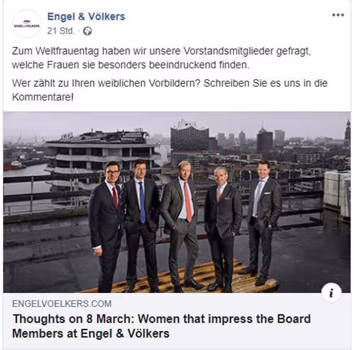Viewport: 354px width, 350px height.
Task: Open the ENGELVOELKERS.COM domain link
Action: [x=62, y=304]
